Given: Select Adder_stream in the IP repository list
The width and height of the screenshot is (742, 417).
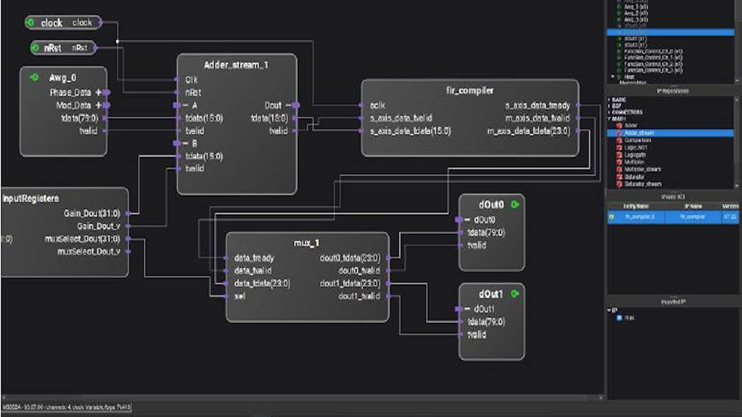Looking at the screenshot, I should point(639,133).
